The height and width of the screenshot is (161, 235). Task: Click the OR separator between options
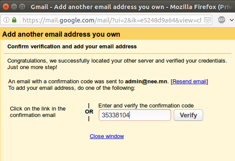pyautogui.click(x=89, y=112)
